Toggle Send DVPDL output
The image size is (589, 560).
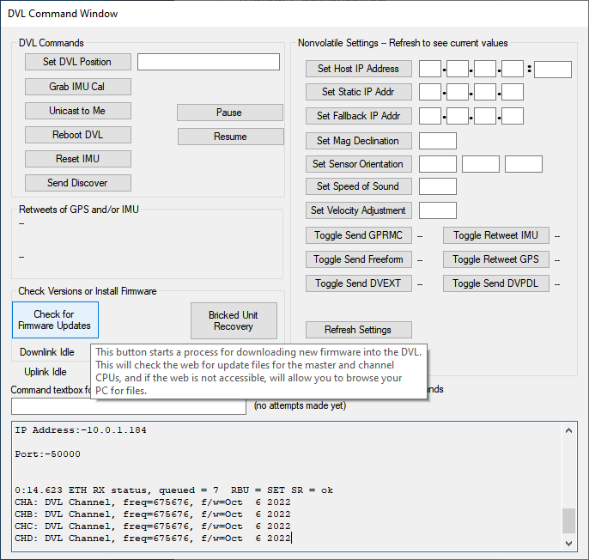click(x=495, y=283)
